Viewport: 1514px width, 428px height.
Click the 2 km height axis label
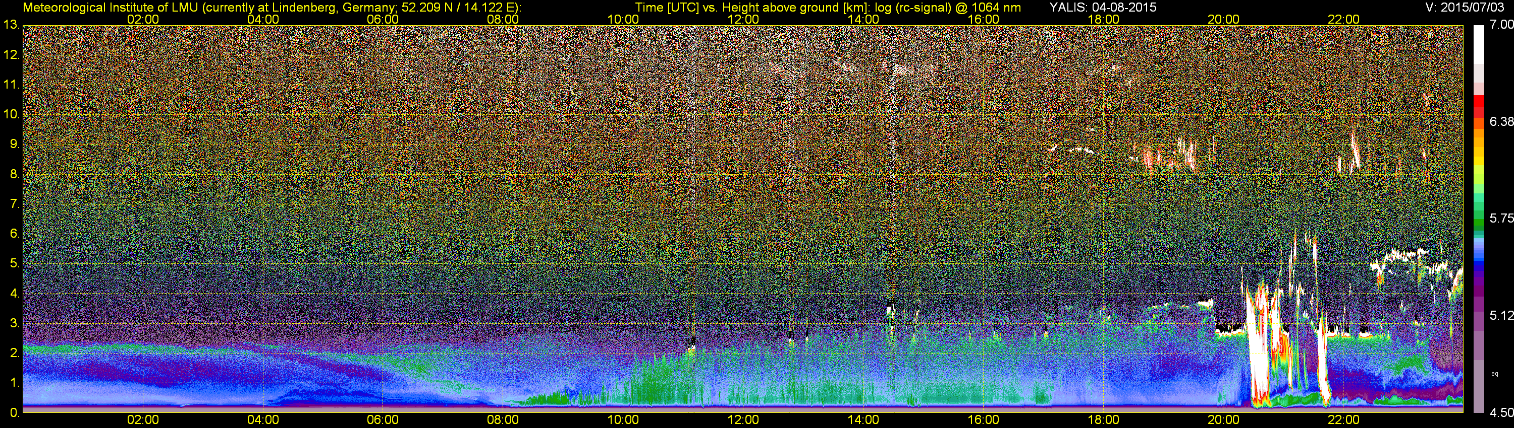14,353
